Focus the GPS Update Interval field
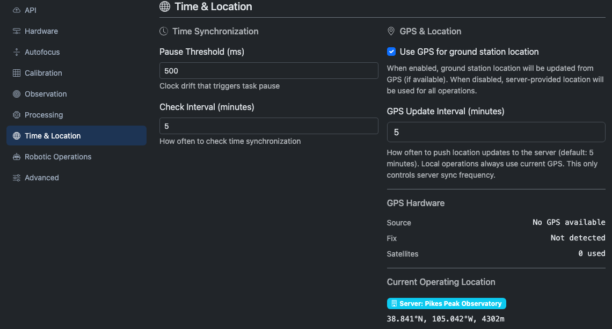Screen dimensions: 612x329 coord(496,132)
